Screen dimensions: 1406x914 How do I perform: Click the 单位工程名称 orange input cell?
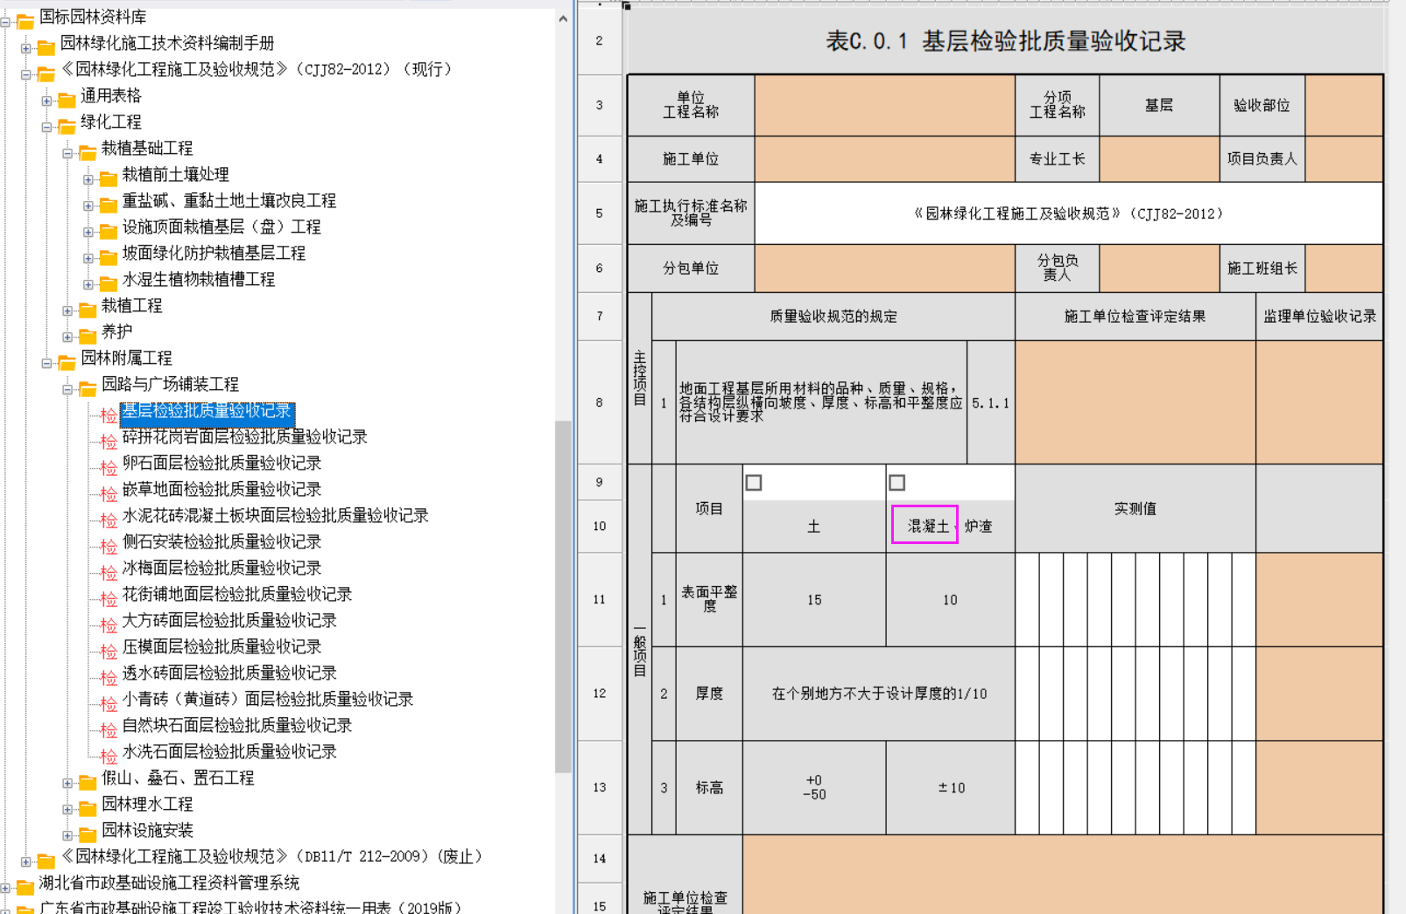click(884, 106)
